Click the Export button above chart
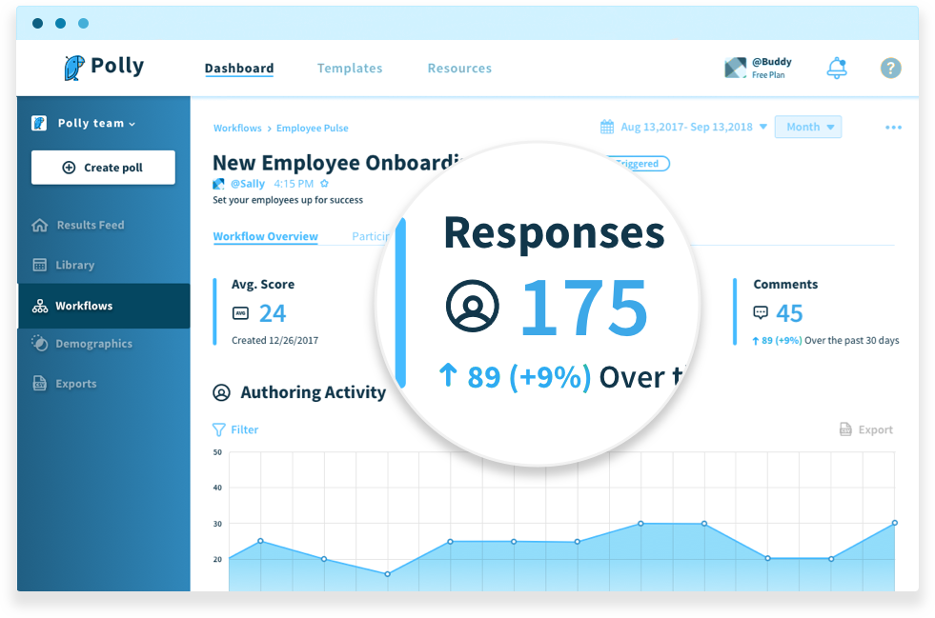 click(865, 429)
